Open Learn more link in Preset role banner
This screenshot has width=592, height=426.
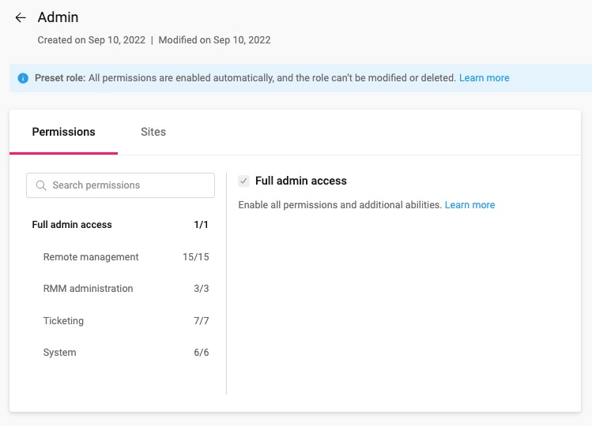coord(484,78)
